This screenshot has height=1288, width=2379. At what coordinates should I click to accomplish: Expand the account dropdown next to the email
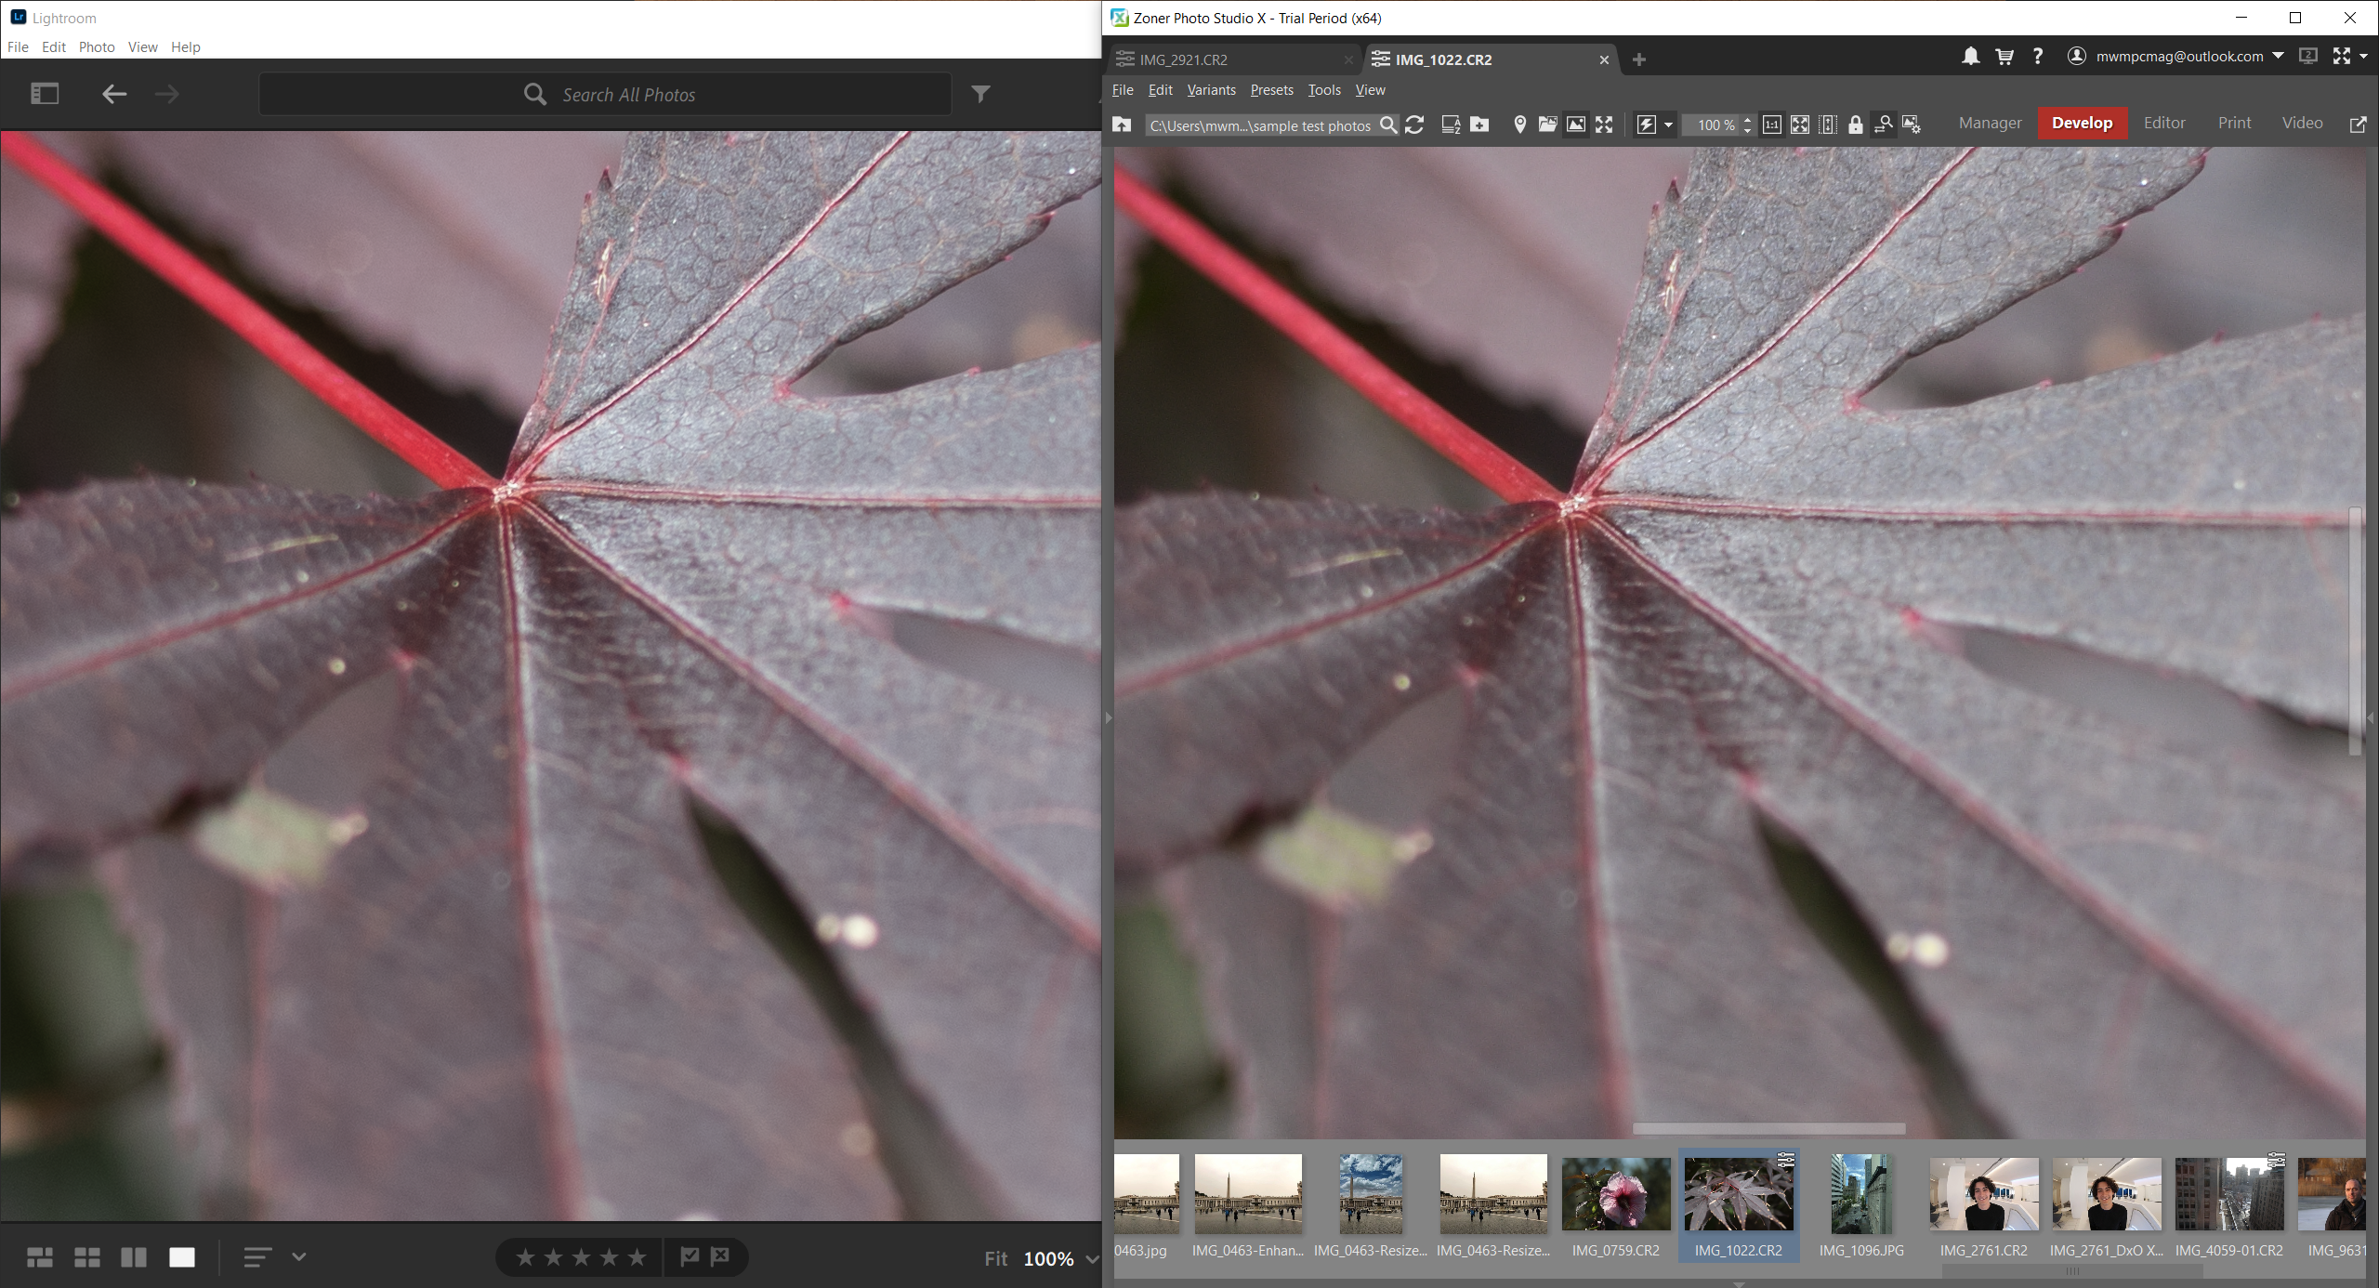[x=2279, y=55]
